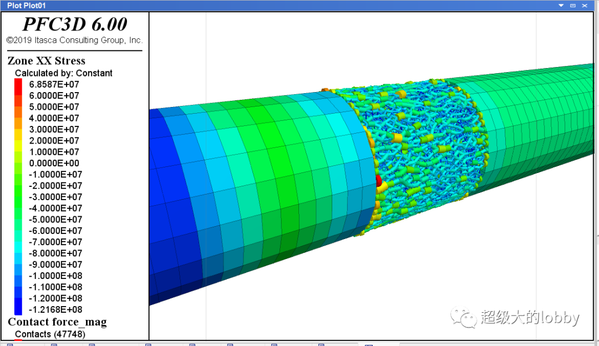Click the red band of the stress color bar

pos(18,86)
